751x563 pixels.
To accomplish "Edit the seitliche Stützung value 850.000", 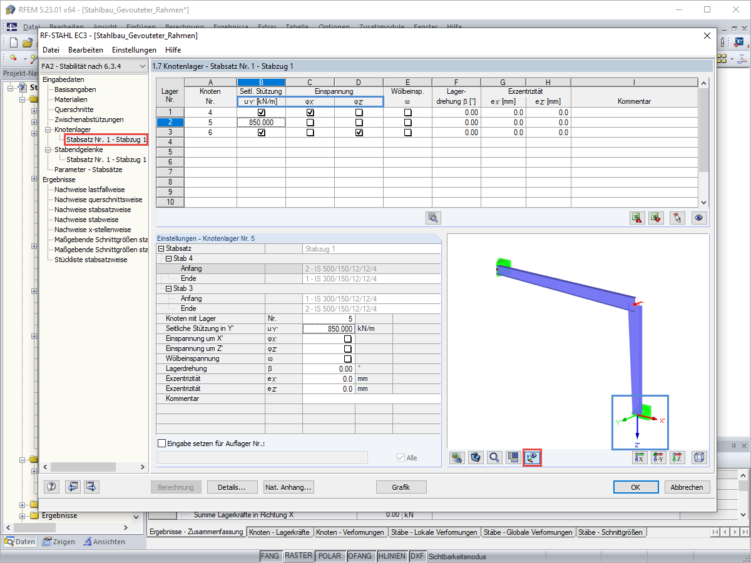I will pos(261,121).
